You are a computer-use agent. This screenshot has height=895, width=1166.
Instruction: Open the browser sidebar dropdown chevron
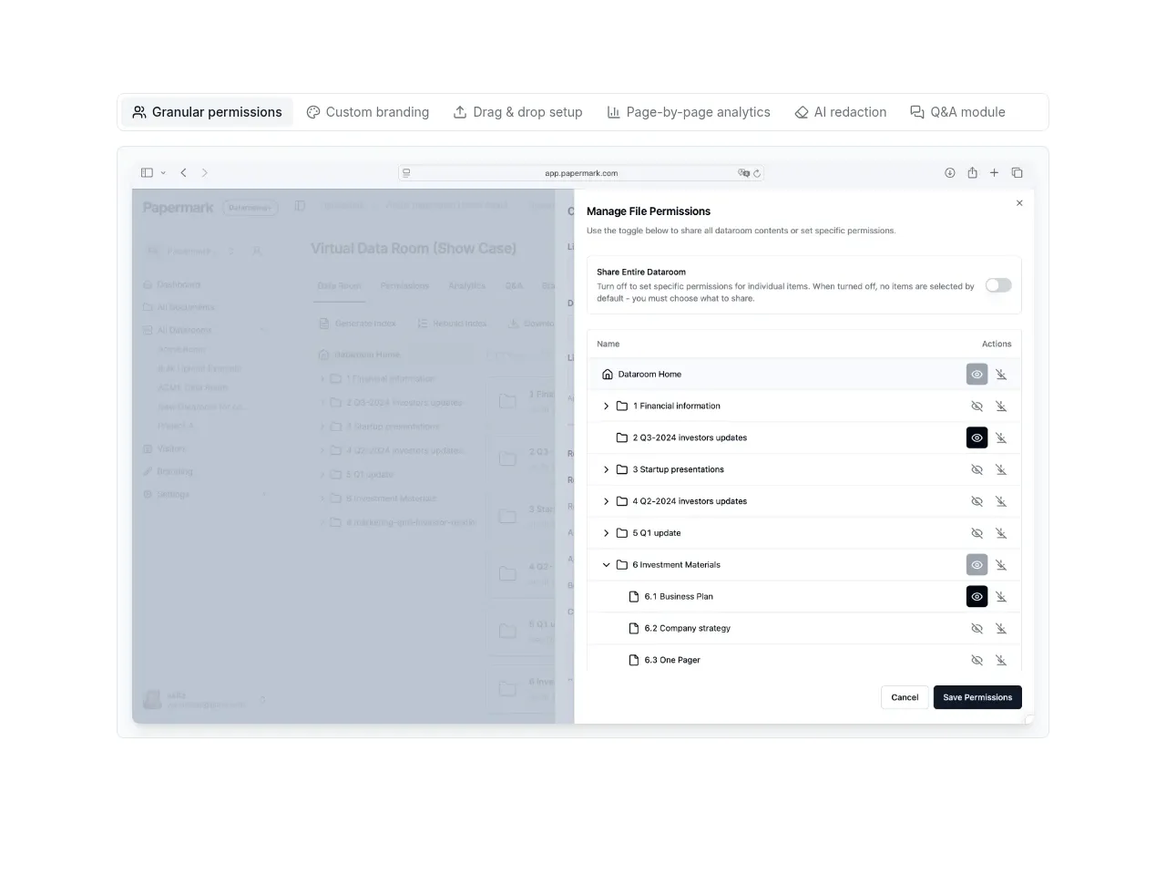pos(163,173)
